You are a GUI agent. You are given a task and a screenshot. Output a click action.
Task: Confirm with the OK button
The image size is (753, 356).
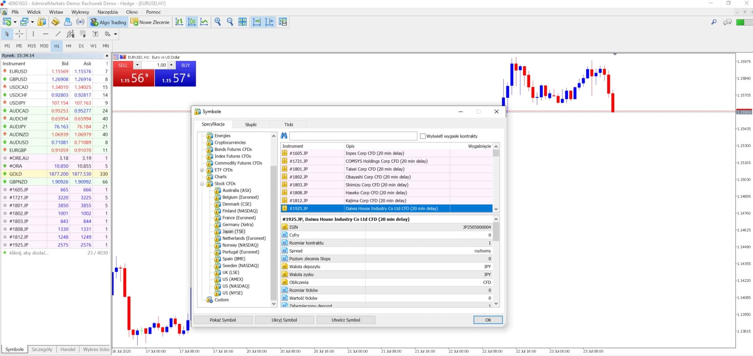pyautogui.click(x=488, y=320)
